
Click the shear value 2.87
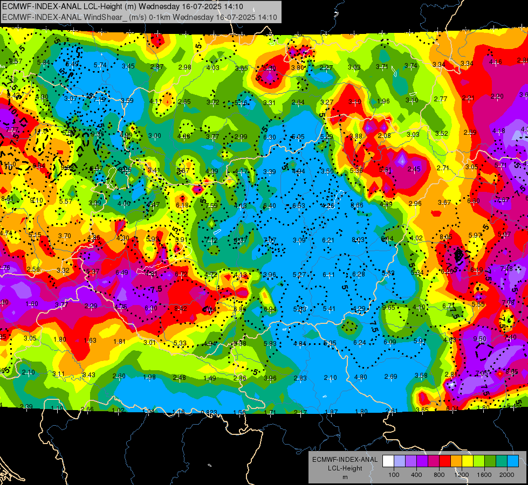click(x=157, y=67)
